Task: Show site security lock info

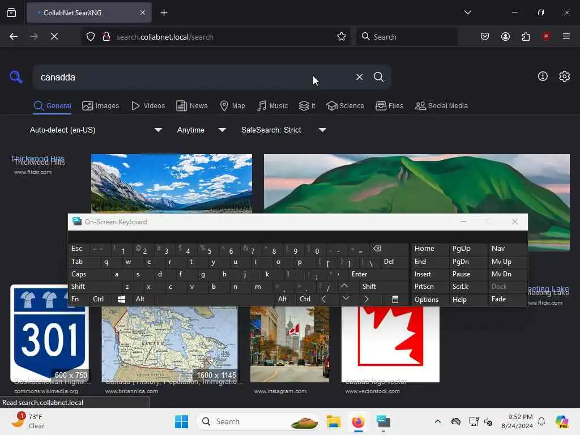Action: pyautogui.click(x=106, y=37)
